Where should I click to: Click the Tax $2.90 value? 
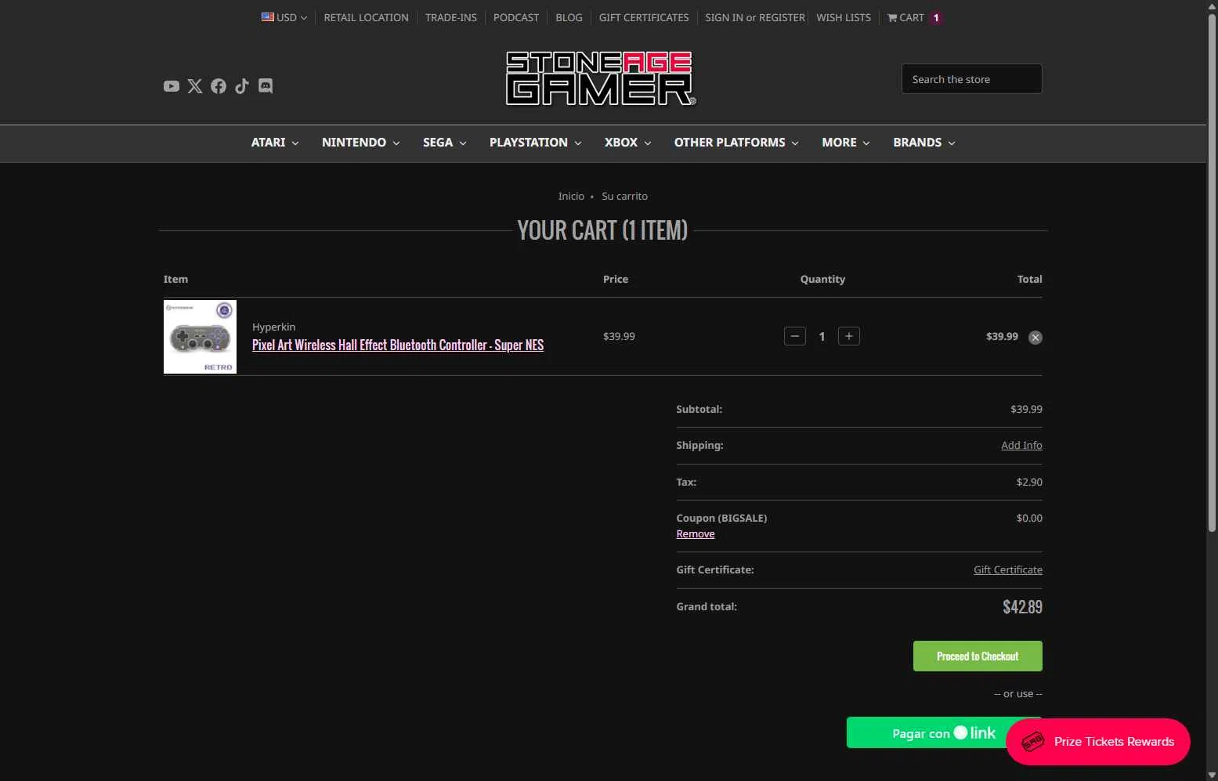coord(1029,482)
